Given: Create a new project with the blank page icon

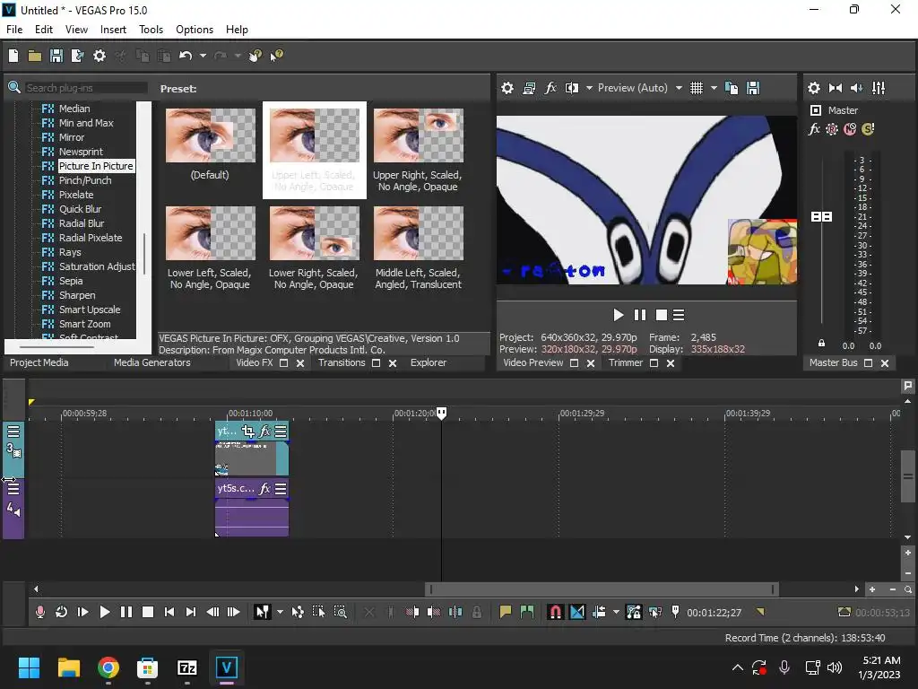Looking at the screenshot, I should [x=13, y=56].
